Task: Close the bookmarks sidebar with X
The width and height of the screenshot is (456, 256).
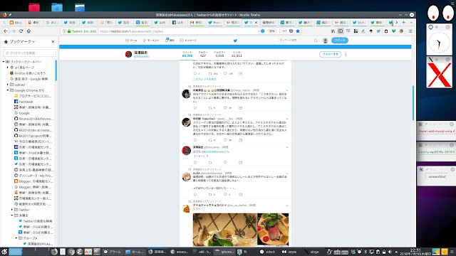Action: (53, 41)
